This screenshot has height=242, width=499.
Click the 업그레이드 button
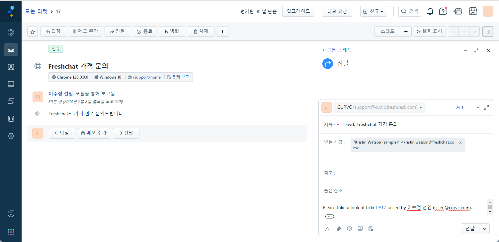tap(298, 11)
